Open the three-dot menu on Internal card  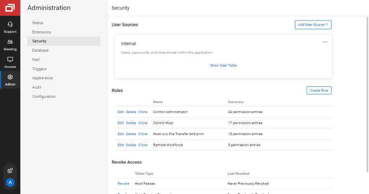pos(325,42)
